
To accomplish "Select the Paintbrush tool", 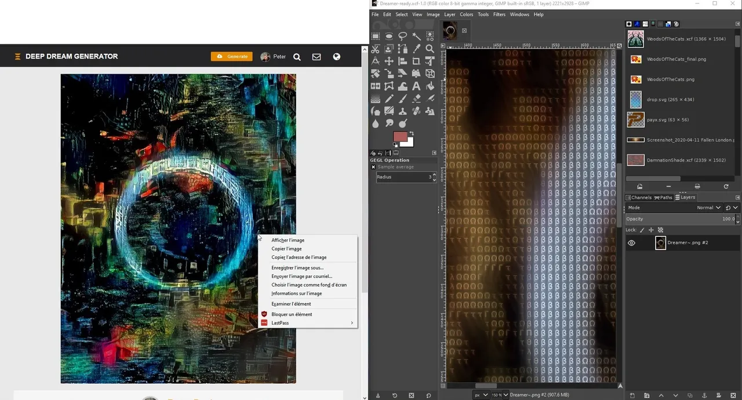I will [403, 98].
